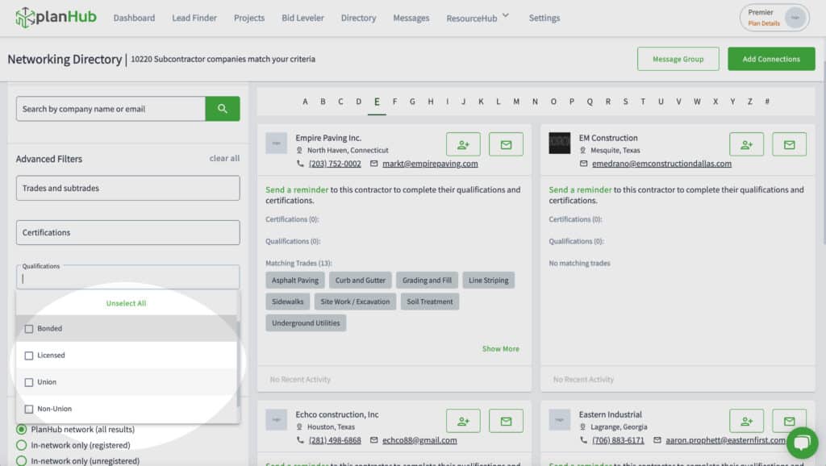Image resolution: width=826 pixels, height=466 pixels.
Task: Click the envelope icon for EM Construction
Action: (x=789, y=144)
